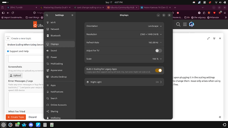Open the cool things bookmark folder

[x=32, y=17]
